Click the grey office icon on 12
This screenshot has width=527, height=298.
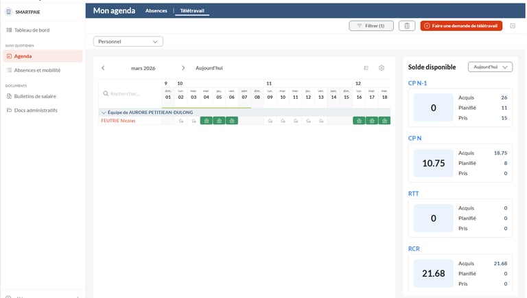(x=308, y=121)
